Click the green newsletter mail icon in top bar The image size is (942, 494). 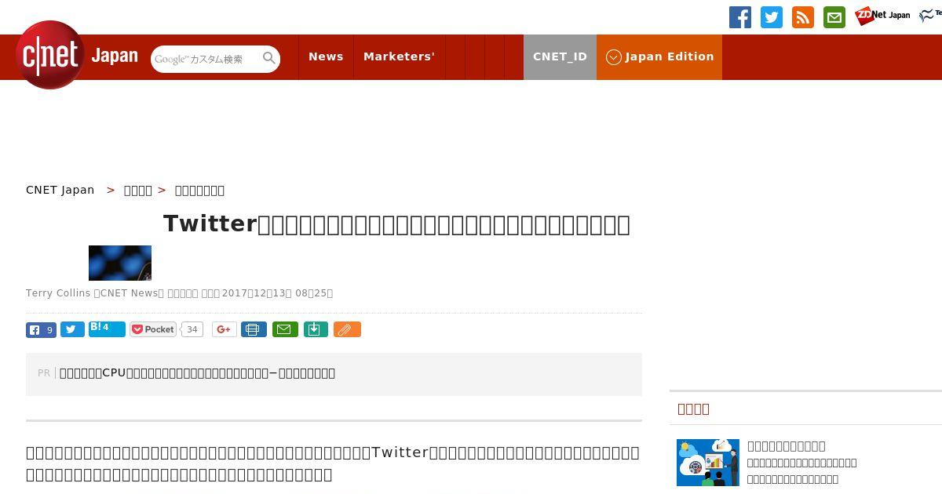pyautogui.click(x=834, y=17)
